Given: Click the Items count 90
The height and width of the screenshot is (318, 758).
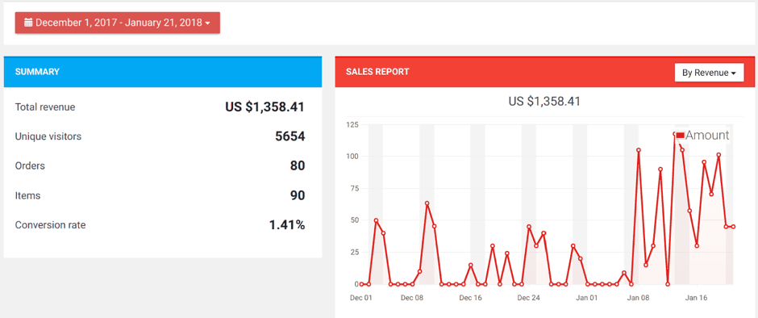Looking at the screenshot, I should 298,195.
